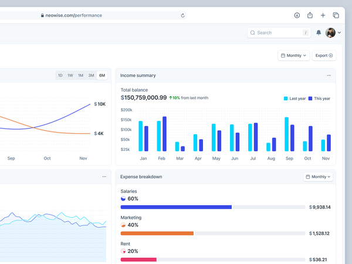The image size is (352, 264).
Task: Open more options on the area chart card
Action: click(x=104, y=177)
